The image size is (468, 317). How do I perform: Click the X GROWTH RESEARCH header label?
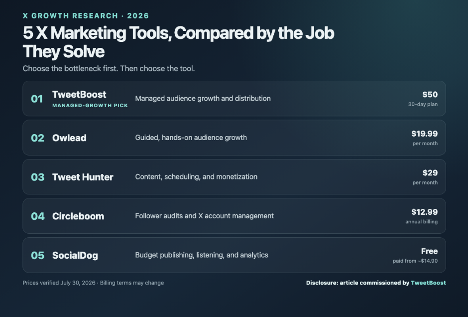[x=86, y=15]
